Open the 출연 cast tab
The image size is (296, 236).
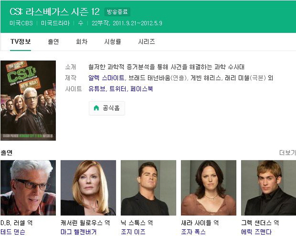point(53,42)
